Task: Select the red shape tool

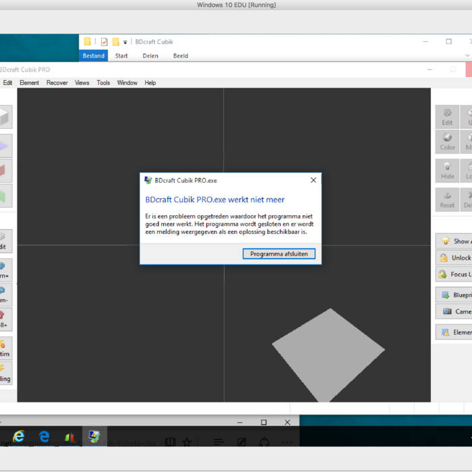Action: click(5, 171)
